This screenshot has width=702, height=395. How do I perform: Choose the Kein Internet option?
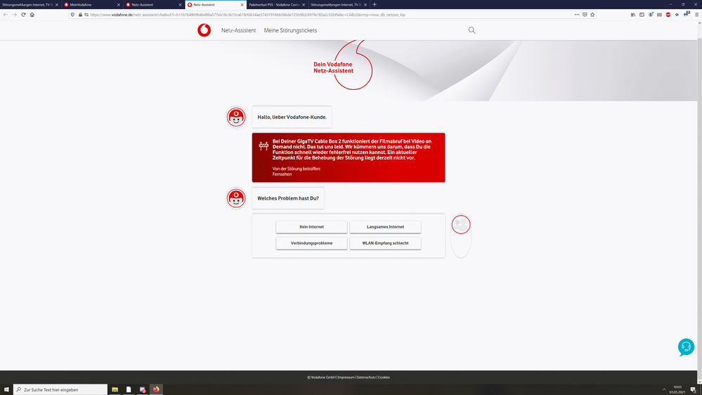(311, 226)
